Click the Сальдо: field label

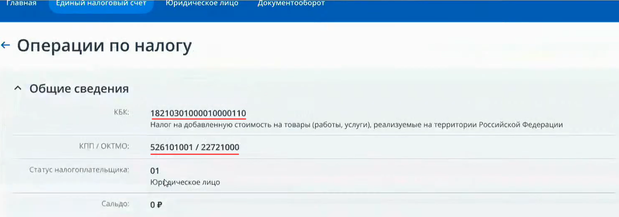point(115,204)
